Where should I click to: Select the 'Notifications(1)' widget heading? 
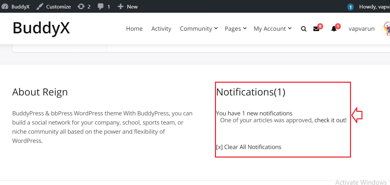(251, 92)
